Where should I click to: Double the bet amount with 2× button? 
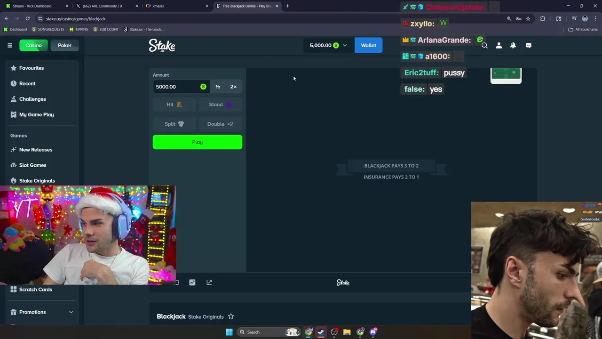tap(233, 87)
